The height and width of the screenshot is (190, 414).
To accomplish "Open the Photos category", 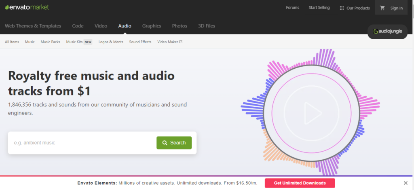I will click(180, 26).
